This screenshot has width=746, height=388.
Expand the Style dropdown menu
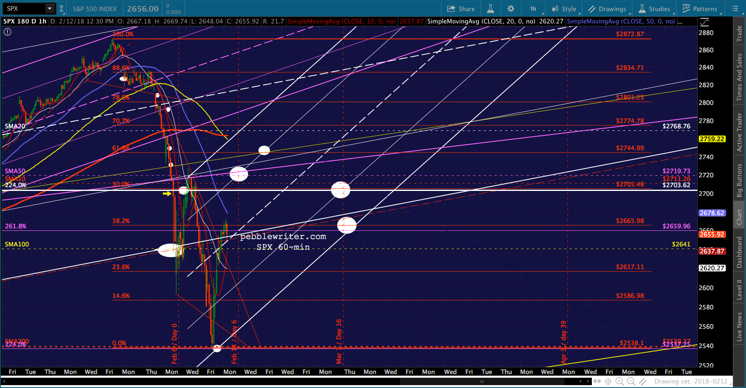coord(564,9)
